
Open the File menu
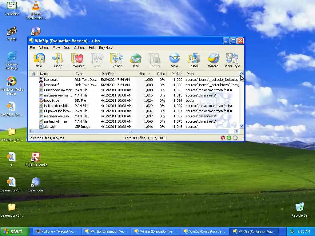tap(32, 48)
